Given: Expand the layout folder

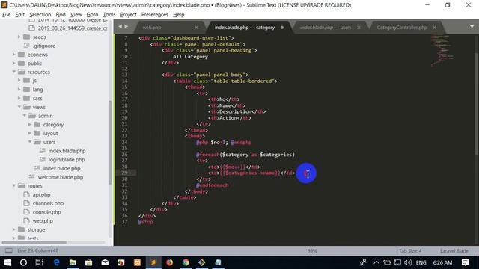Looking at the screenshot, I should coord(30,133).
